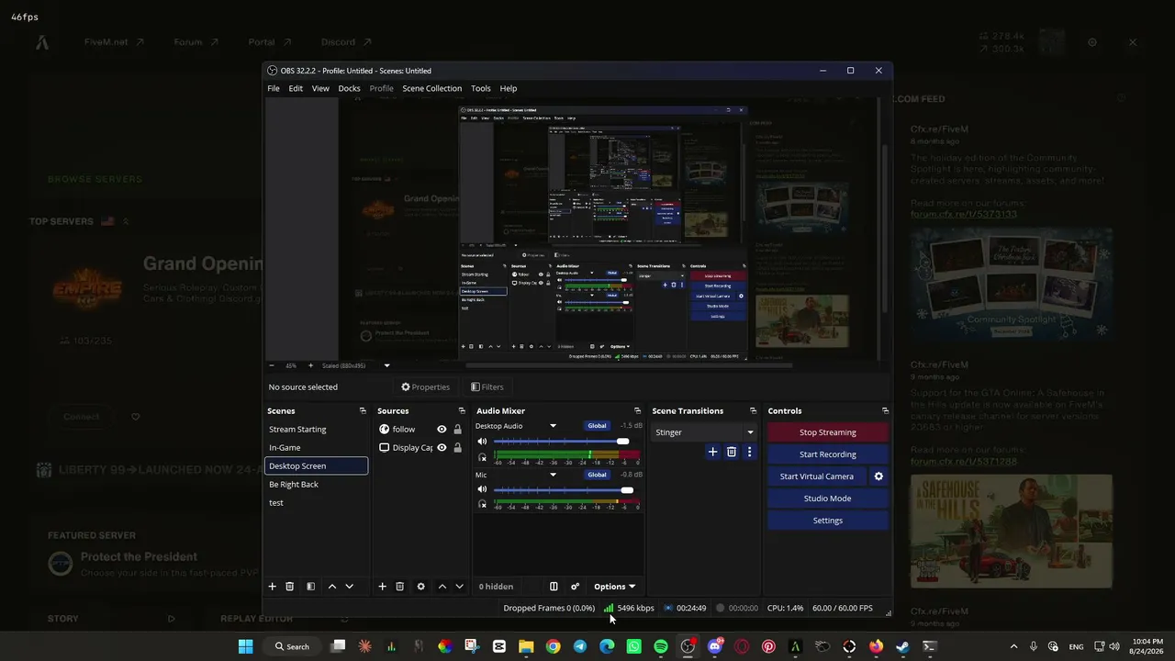Open virtual camera settings gear
The height and width of the screenshot is (661, 1175).
[878, 476]
